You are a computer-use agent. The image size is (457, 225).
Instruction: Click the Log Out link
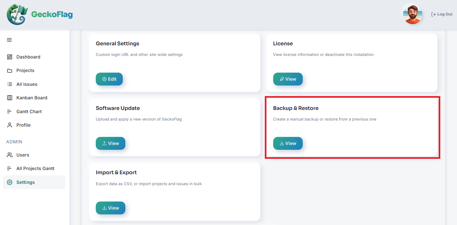point(442,14)
